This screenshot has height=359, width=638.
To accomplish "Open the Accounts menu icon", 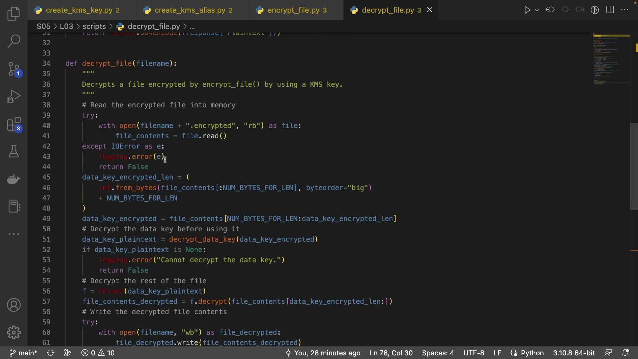I will (14, 305).
